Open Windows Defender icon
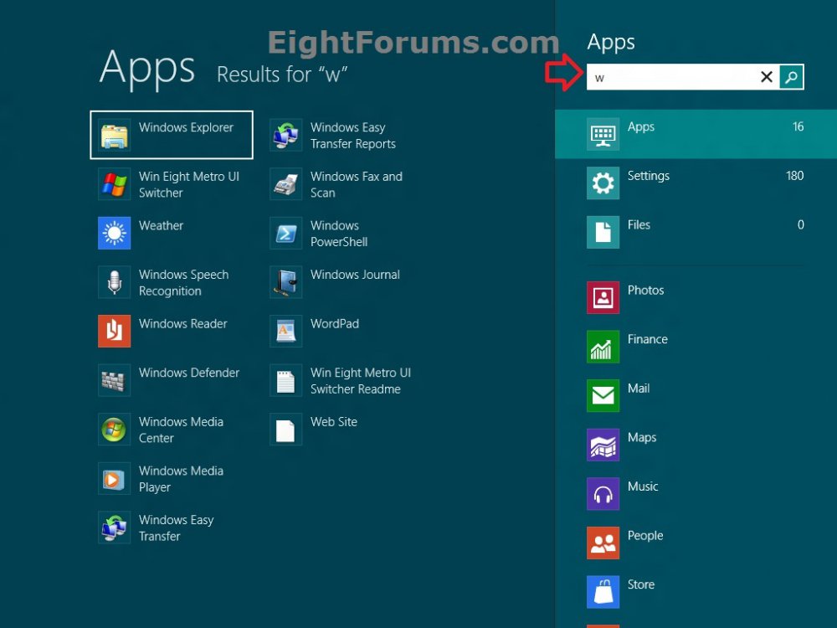Viewport: 837px width, 628px height. pos(115,380)
